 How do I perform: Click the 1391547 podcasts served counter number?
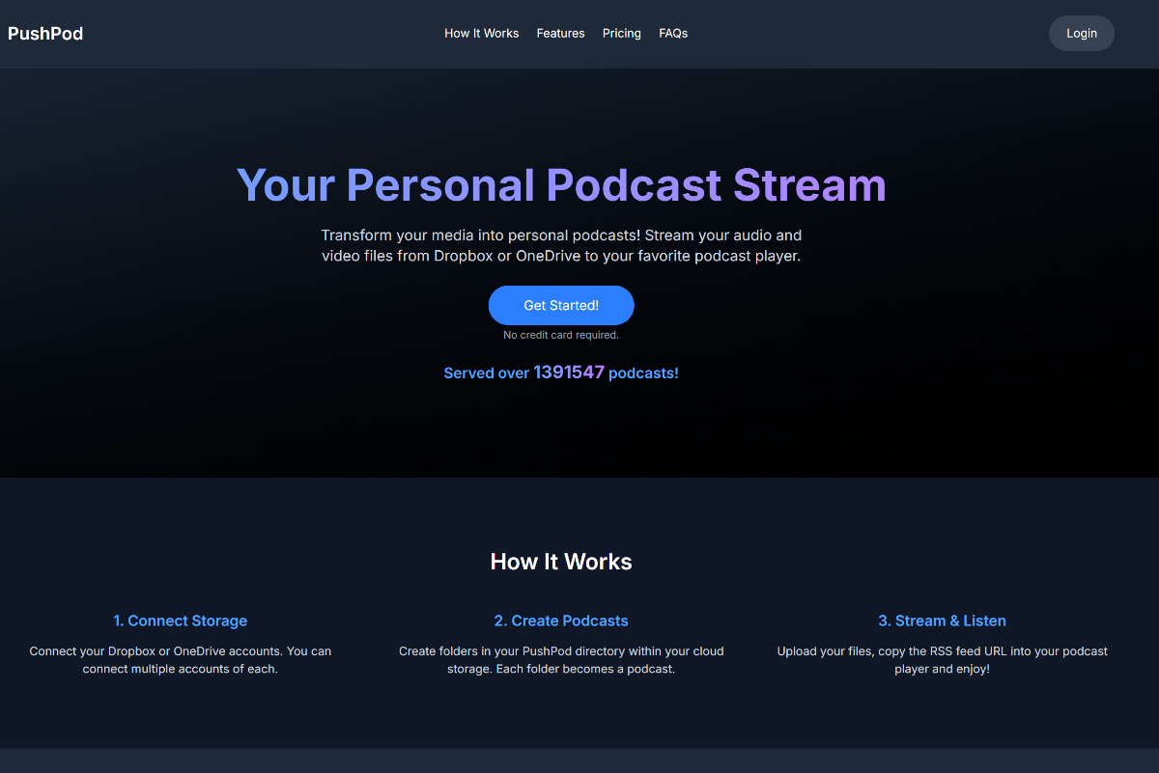569,373
